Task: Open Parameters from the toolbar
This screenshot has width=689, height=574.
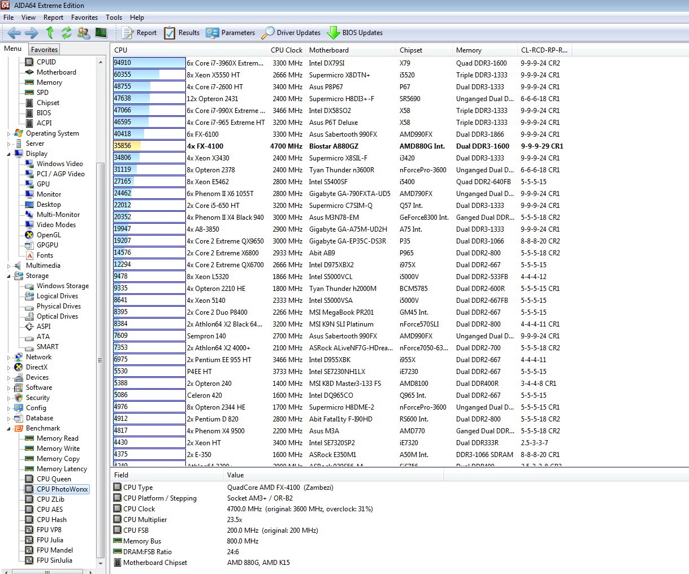Action: point(231,33)
